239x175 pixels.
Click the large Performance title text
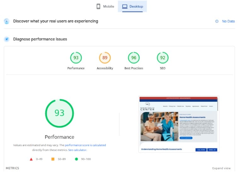point(60,137)
